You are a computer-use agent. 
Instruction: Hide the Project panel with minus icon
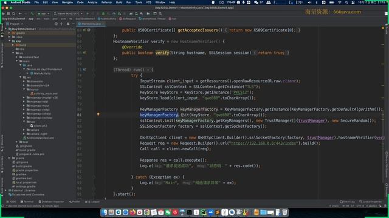73,24
